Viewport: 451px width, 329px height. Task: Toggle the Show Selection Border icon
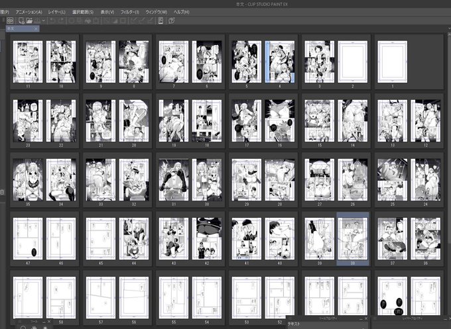coord(123,21)
